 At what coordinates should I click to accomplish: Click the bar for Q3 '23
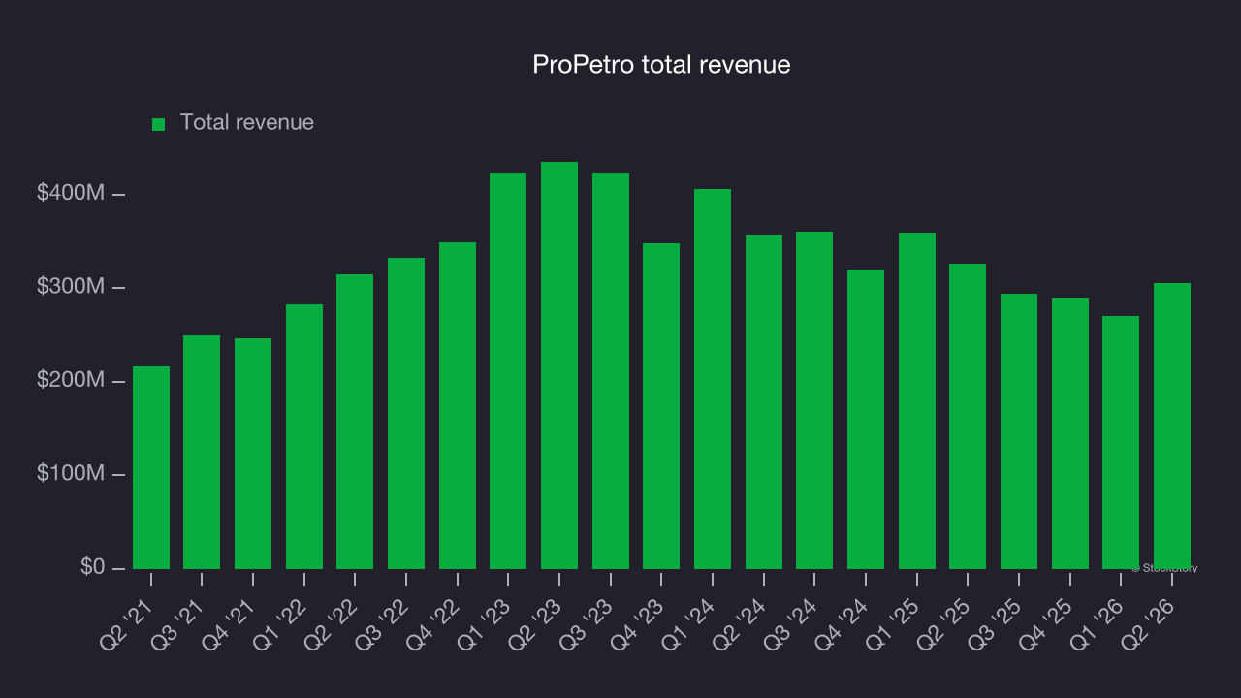(611, 370)
